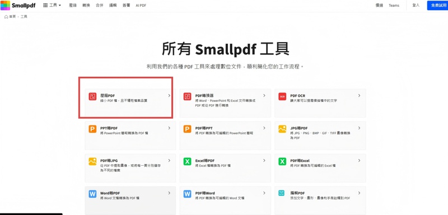Open 編輯PDF card chevron arrow
This screenshot has height=215, width=448.
[x=359, y=193]
